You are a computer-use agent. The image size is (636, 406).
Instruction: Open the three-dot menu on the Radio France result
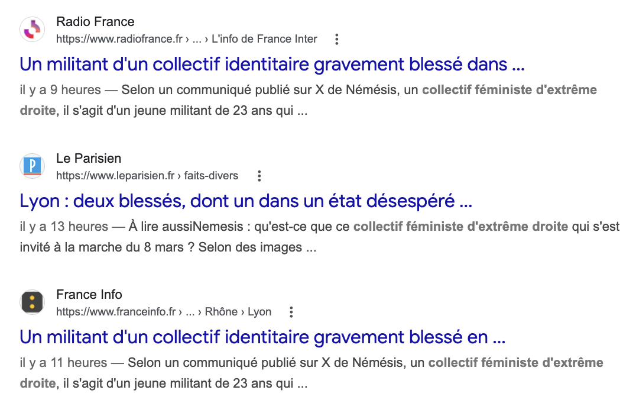pos(336,38)
